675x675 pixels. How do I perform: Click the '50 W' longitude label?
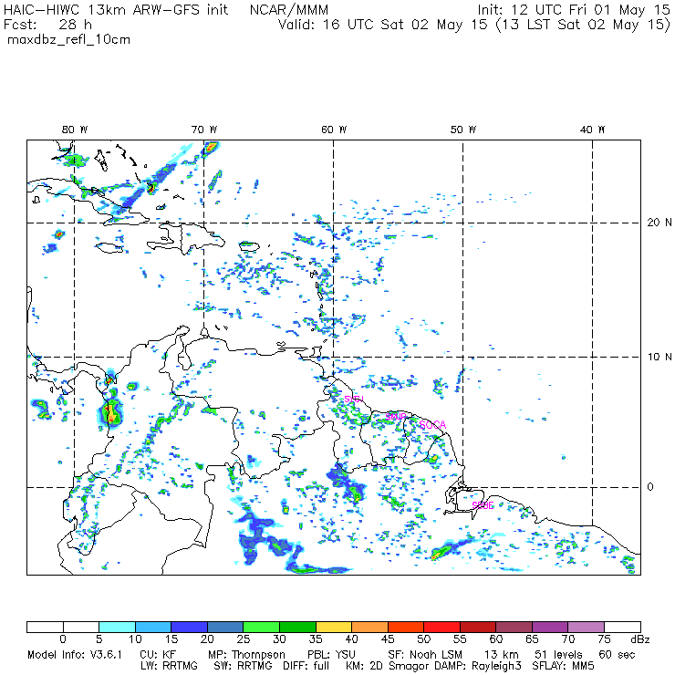click(463, 130)
